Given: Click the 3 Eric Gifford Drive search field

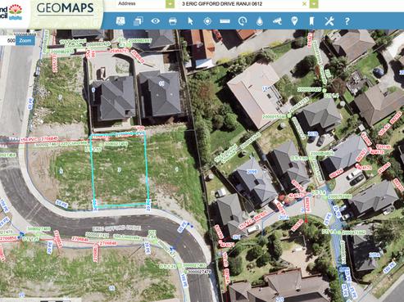Looking at the screenshot, I should point(240,4).
